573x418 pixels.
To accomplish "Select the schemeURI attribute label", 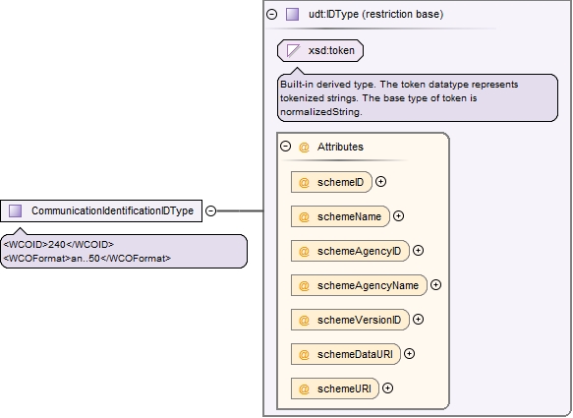I will [x=344, y=388].
